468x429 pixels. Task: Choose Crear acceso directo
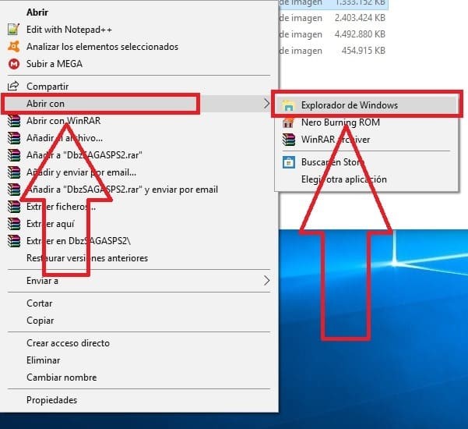68,343
